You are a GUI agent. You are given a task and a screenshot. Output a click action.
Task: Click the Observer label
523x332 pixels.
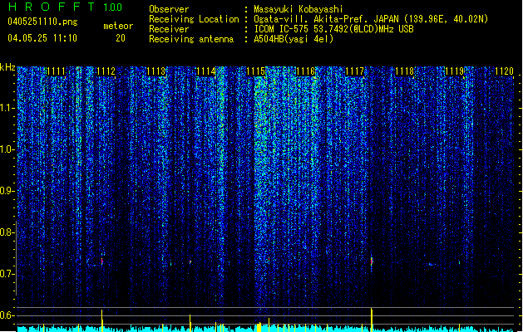click(x=169, y=9)
